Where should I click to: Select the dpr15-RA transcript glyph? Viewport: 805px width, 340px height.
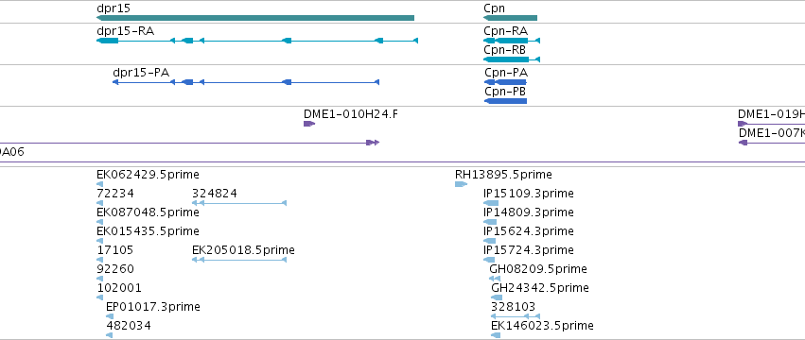pos(257,41)
